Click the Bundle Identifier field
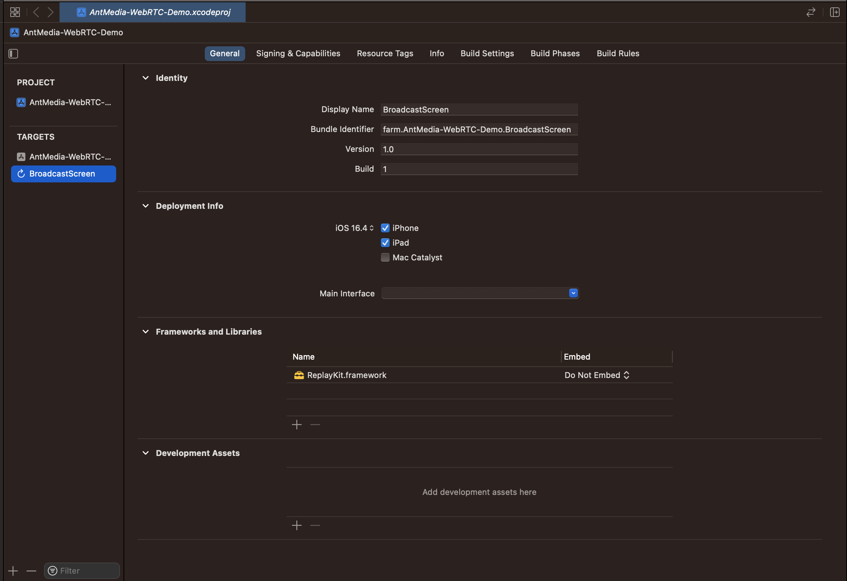The height and width of the screenshot is (581, 847). coord(479,129)
